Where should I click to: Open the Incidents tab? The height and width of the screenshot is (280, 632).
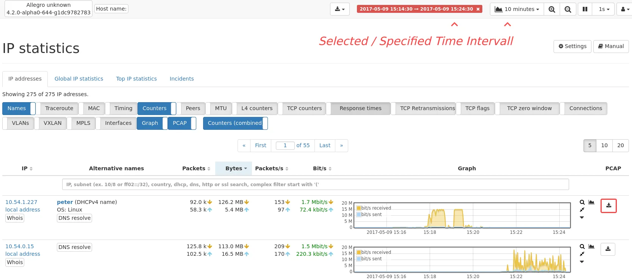click(181, 79)
